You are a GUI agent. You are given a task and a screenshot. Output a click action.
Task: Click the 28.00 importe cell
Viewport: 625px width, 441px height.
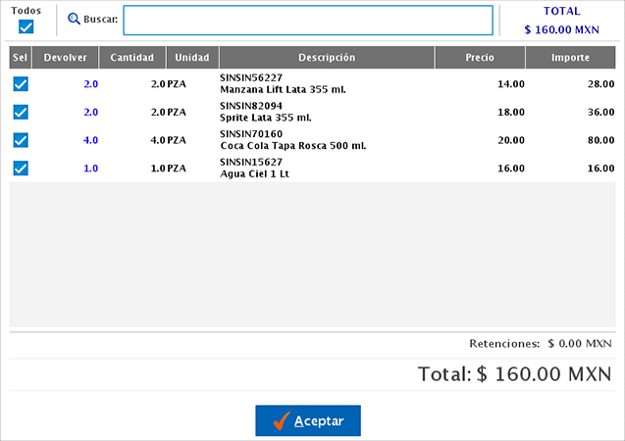pos(601,84)
